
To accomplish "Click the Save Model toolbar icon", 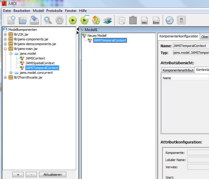I will (x=35, y=20).
